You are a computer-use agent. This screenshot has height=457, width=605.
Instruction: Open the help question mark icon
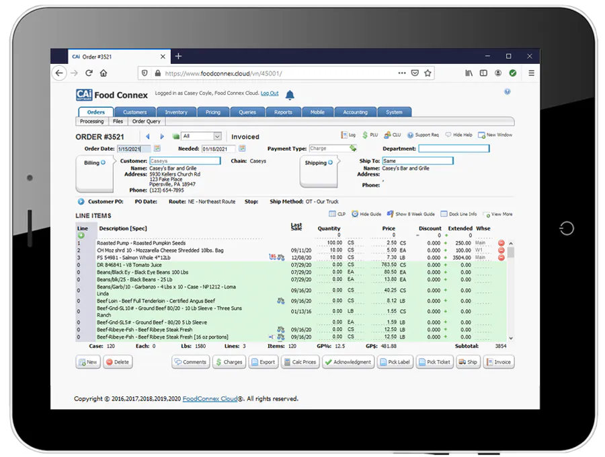(x=508, y=92)
